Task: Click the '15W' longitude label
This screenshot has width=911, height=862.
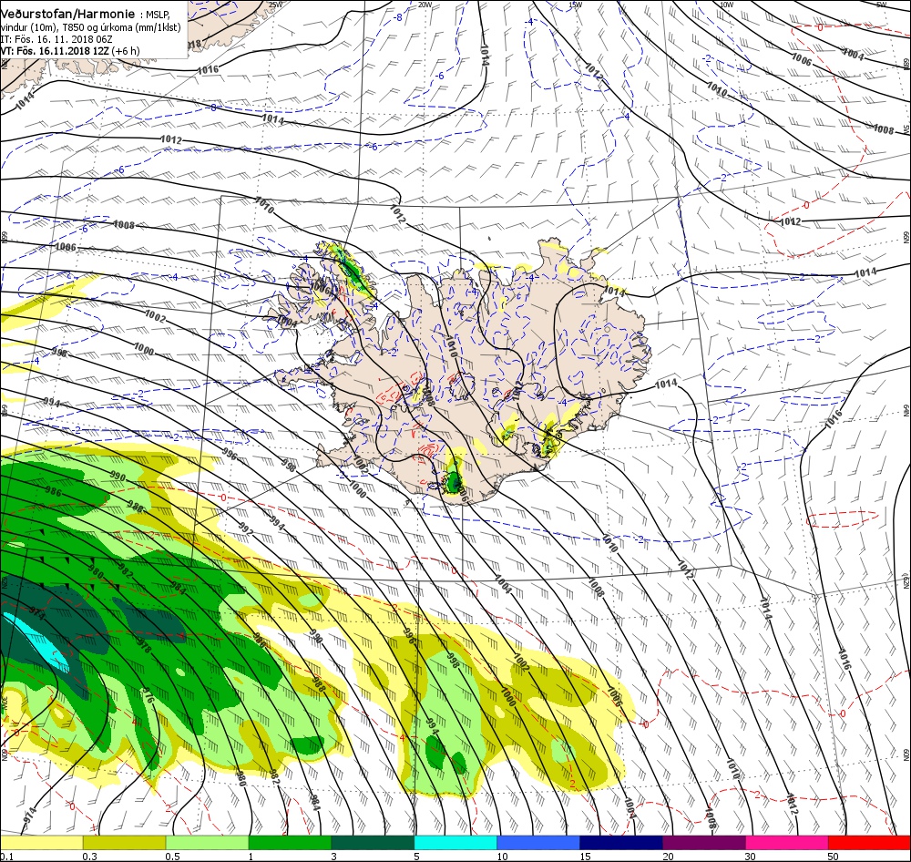Action: (575, 5)
